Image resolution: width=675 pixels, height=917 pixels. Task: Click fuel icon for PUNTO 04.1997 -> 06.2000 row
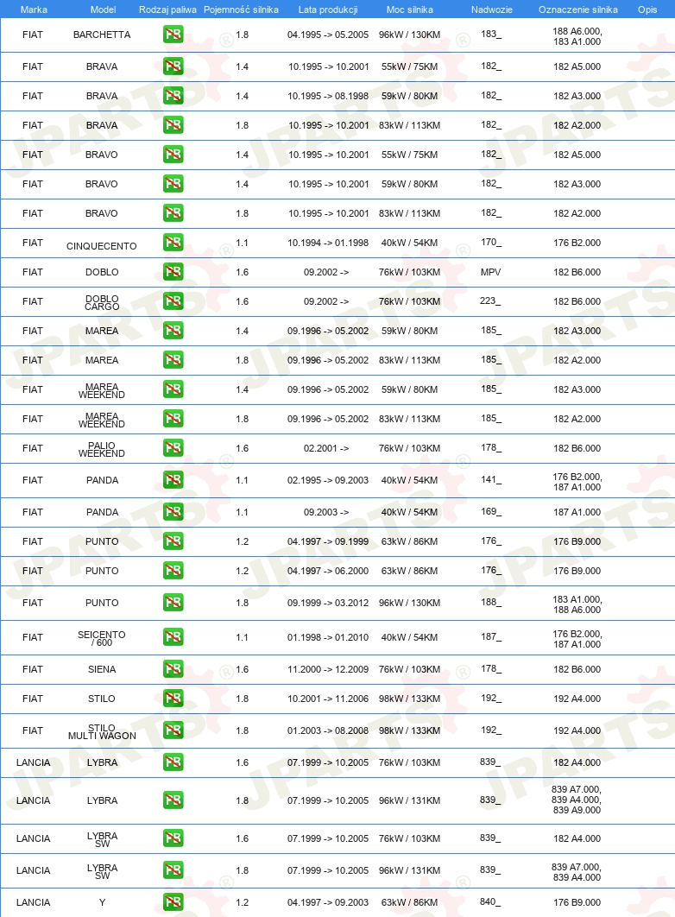(173, 570)
